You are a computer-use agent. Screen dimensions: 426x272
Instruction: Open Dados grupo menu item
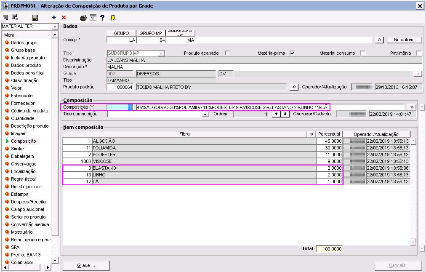click(x=24, y=43)
